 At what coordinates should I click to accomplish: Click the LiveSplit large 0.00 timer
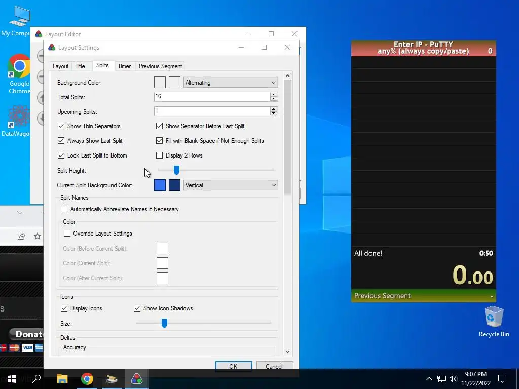point(472,275)
